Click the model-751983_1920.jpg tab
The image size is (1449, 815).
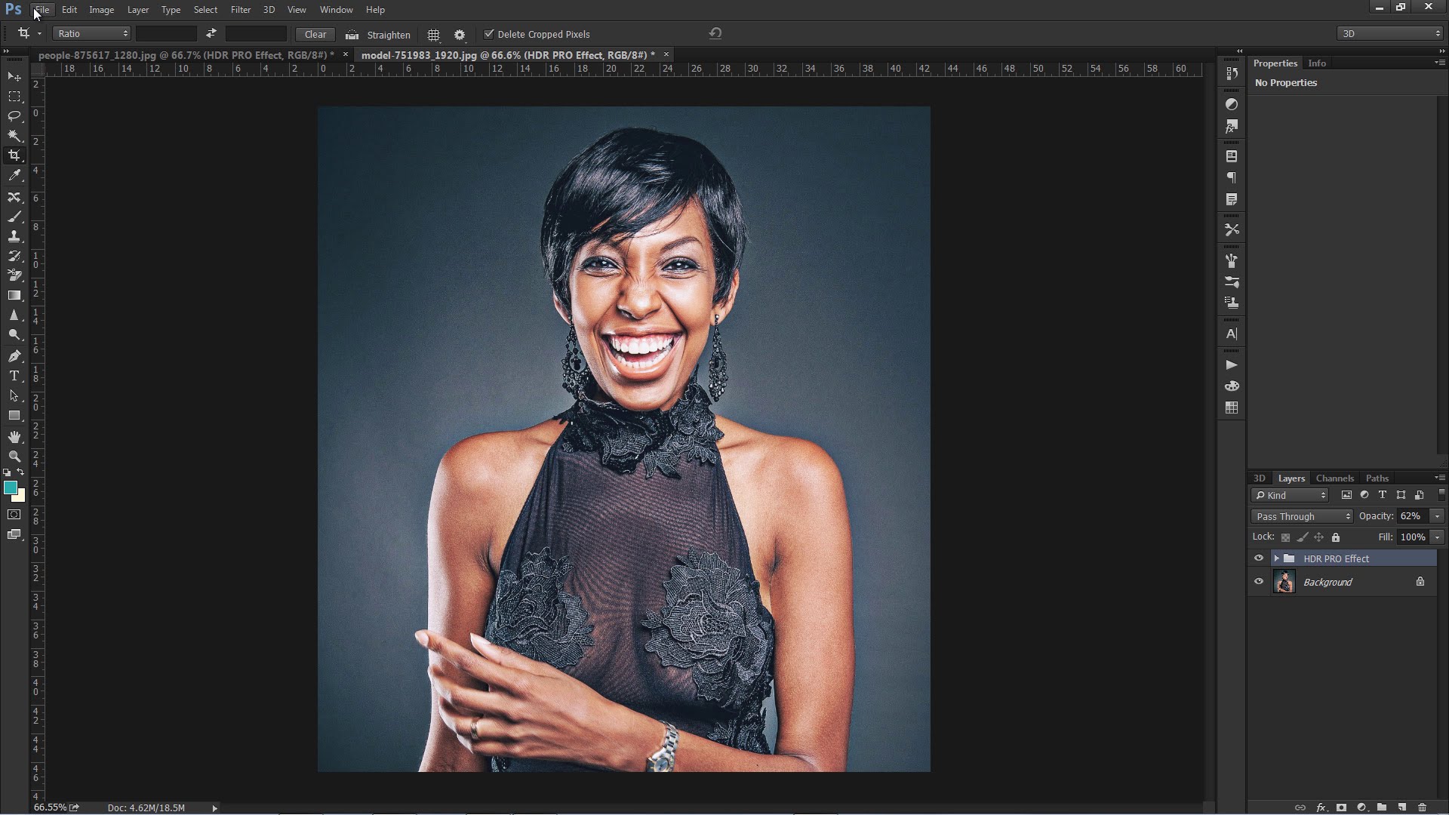click(509, 55)
